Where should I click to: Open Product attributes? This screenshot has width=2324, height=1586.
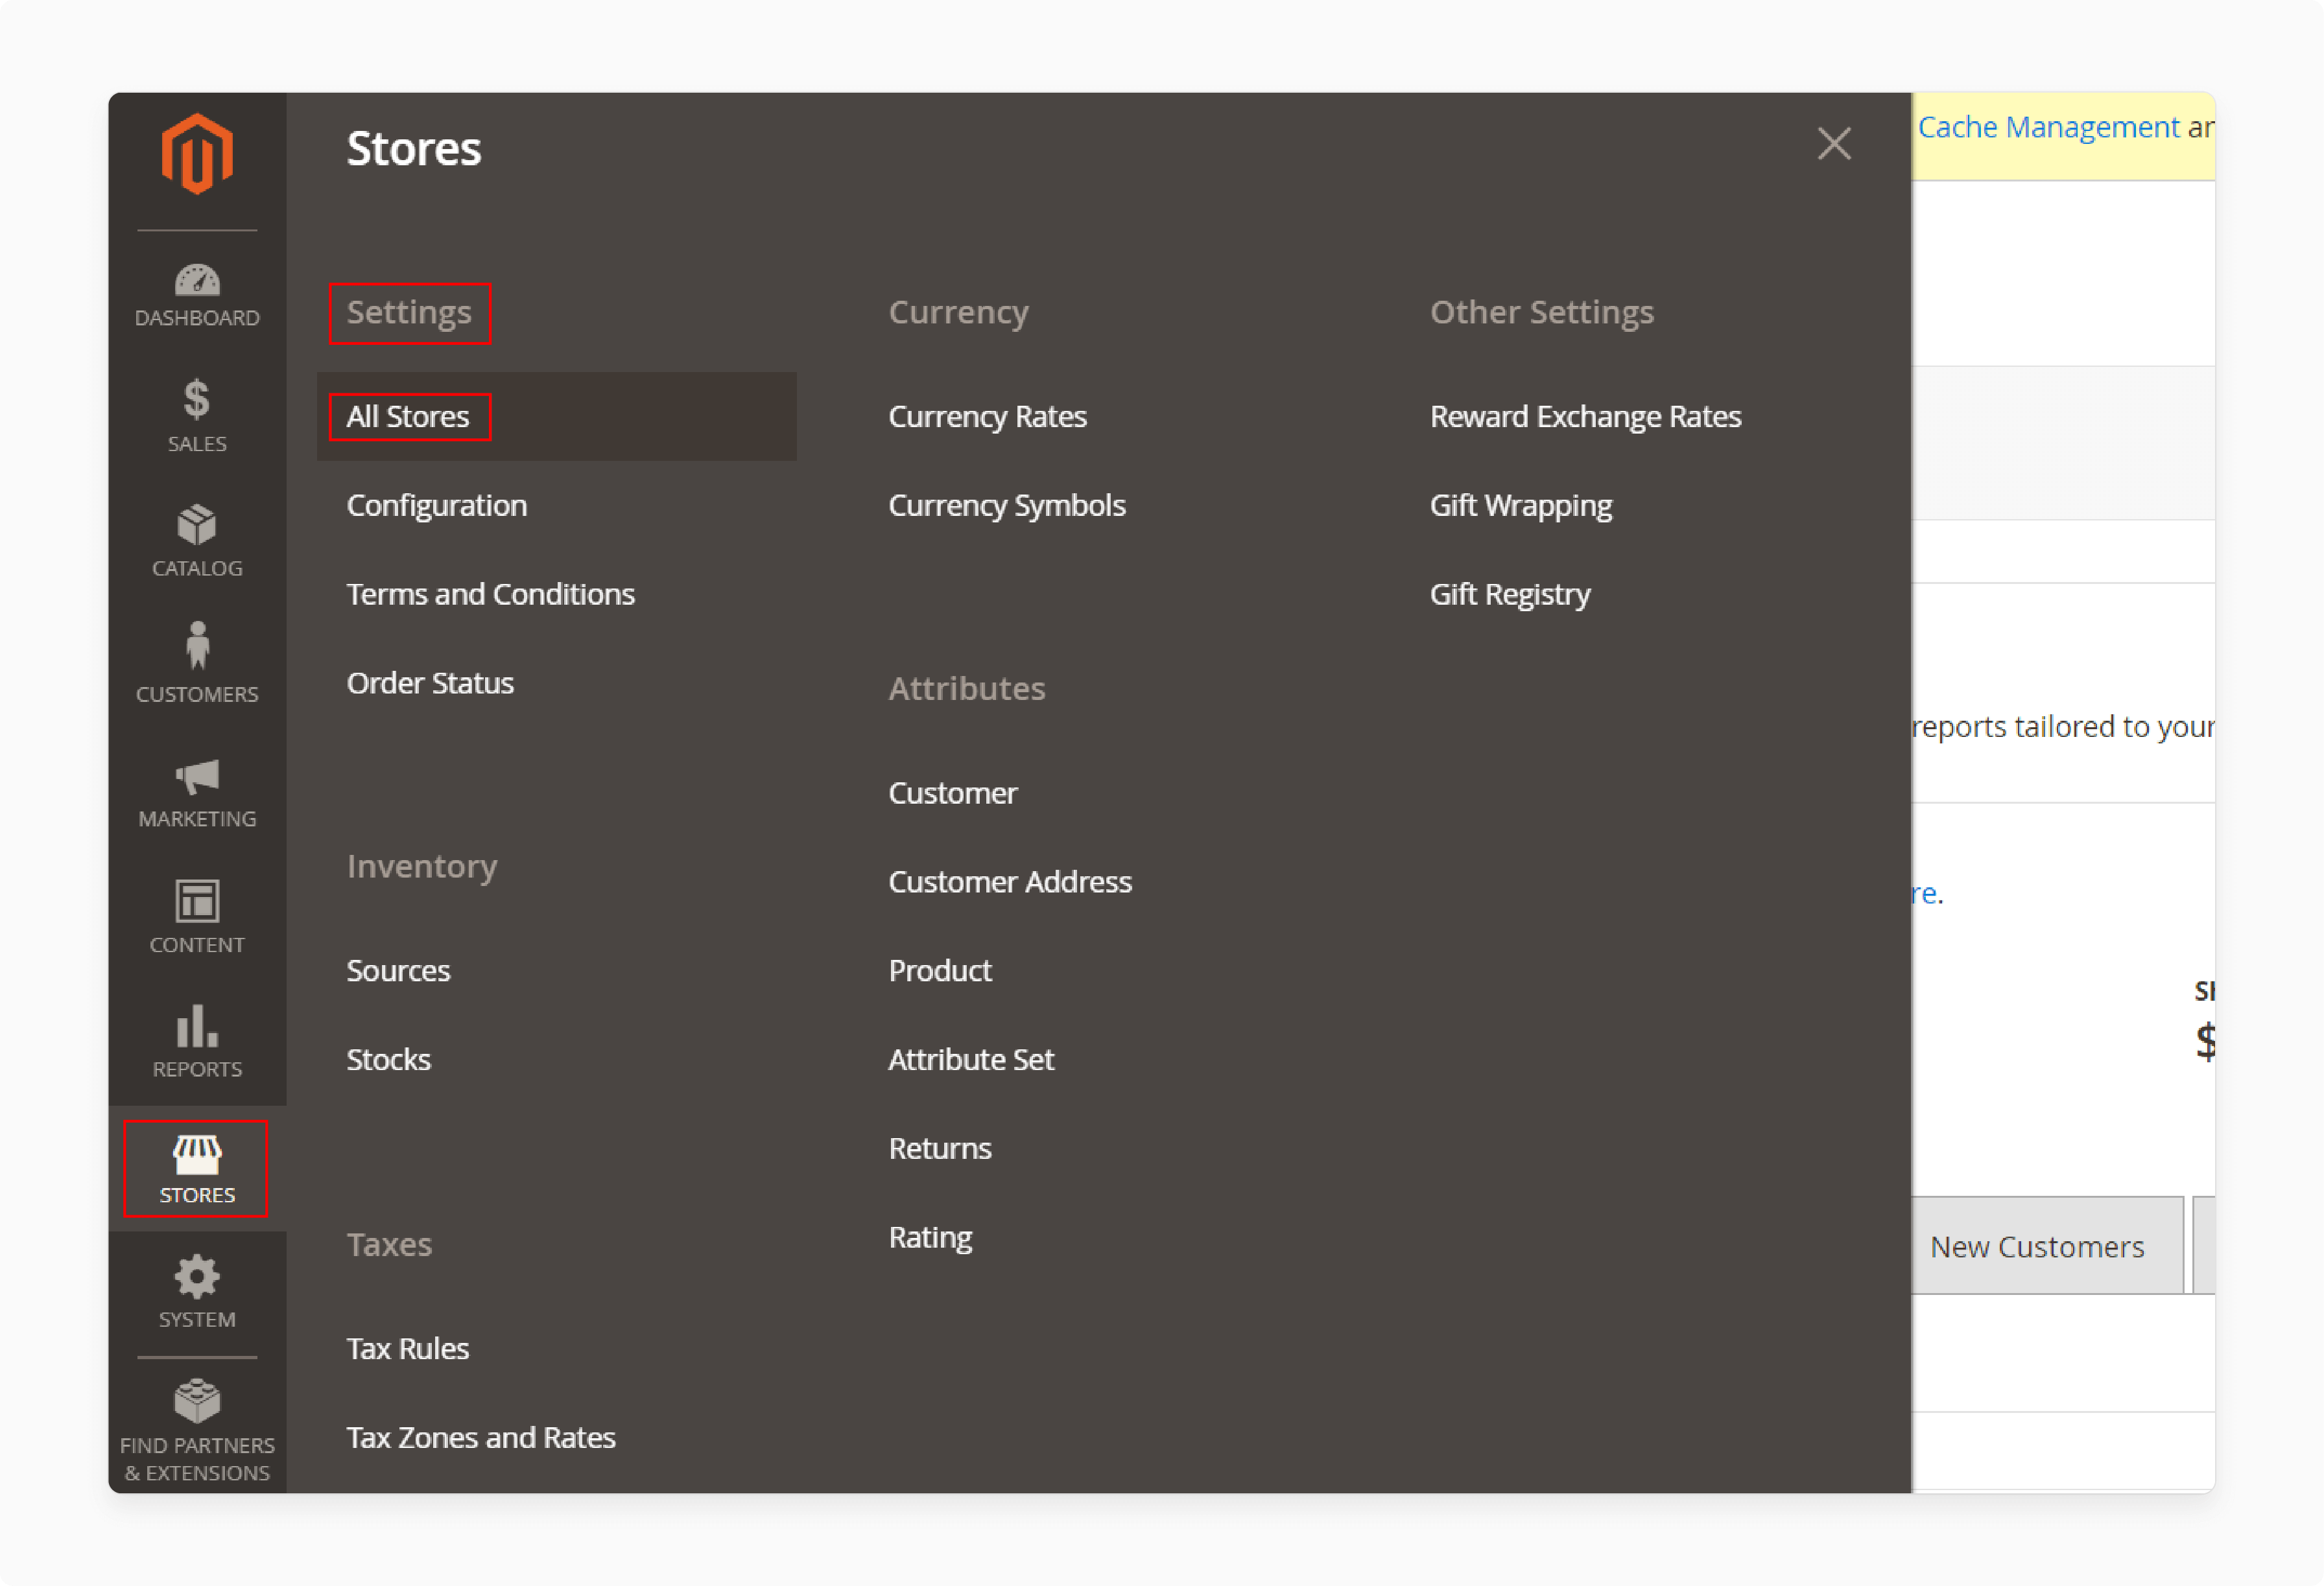point(940,972)
